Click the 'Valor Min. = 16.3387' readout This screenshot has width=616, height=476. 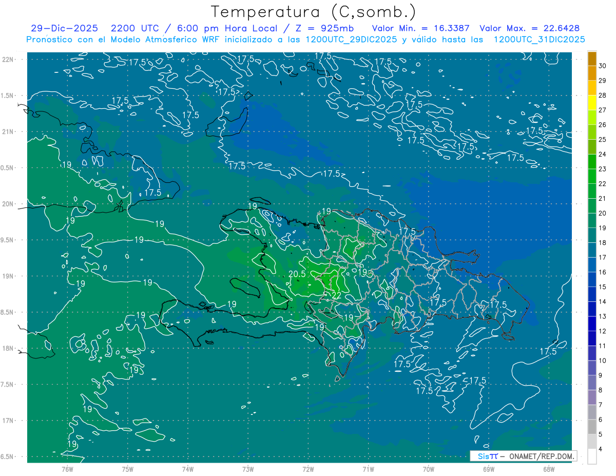point(420,29)
